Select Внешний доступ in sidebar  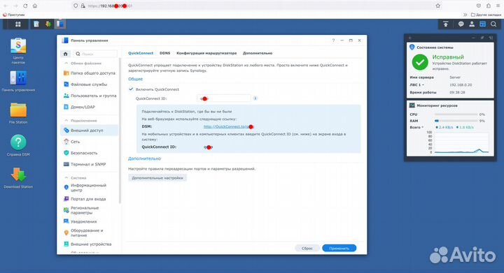[x=90, y=131]
